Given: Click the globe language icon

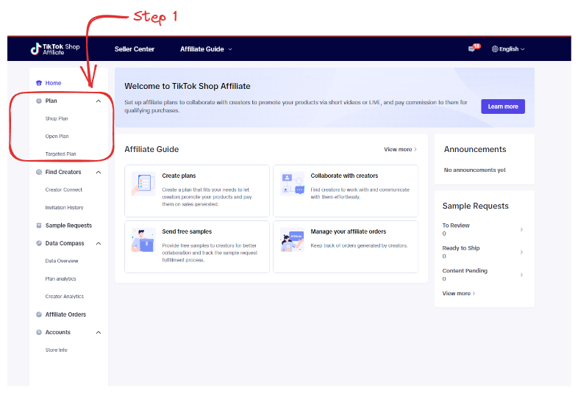Looking at the screenshot, I should pyautogui.click(x=495, y=49).
